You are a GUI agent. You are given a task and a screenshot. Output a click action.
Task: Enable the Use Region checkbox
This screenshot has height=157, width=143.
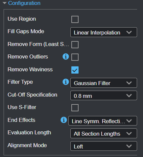pyautogui.click(x=75, y=19)
